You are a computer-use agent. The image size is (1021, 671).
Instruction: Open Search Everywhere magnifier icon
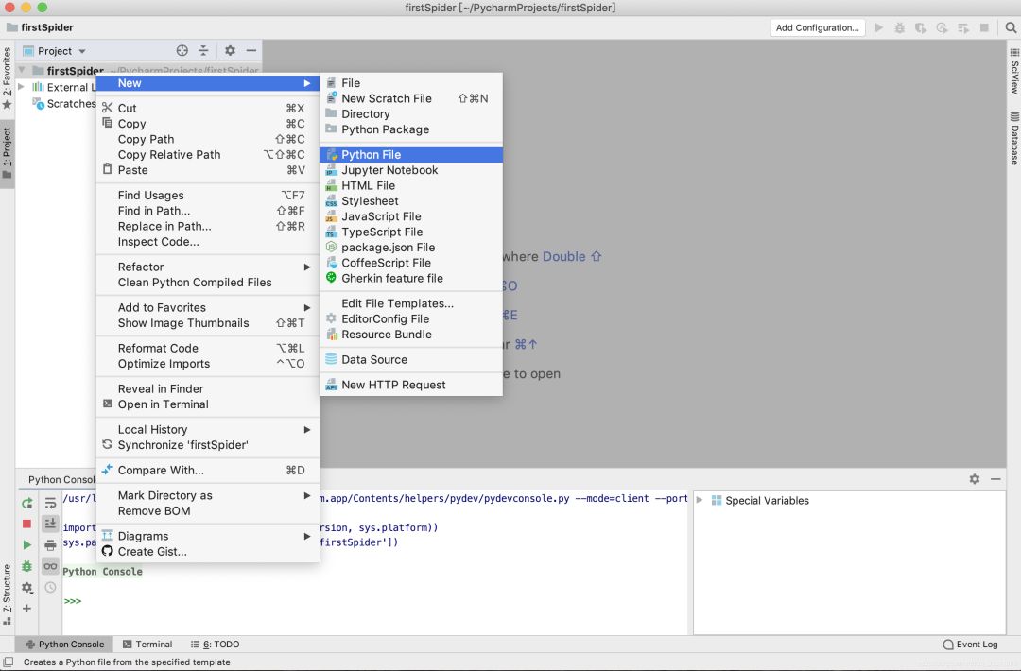pos(1011,27)
